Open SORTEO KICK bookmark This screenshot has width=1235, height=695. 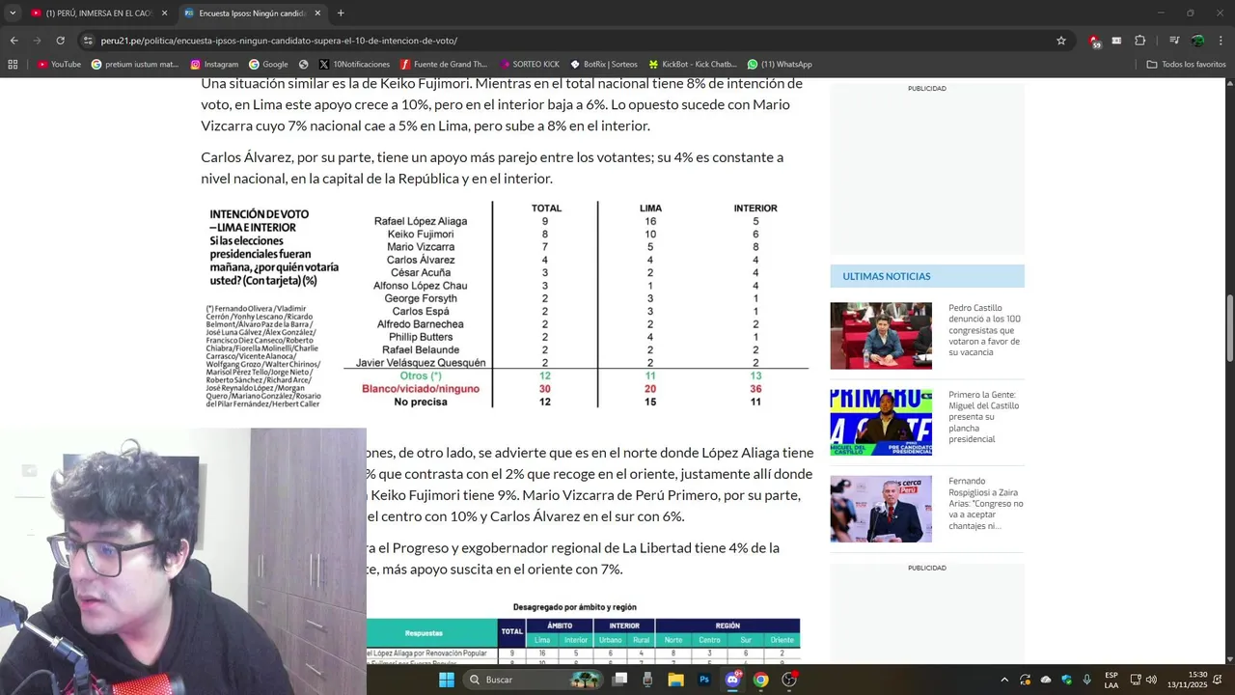click(x=530, y=65)
